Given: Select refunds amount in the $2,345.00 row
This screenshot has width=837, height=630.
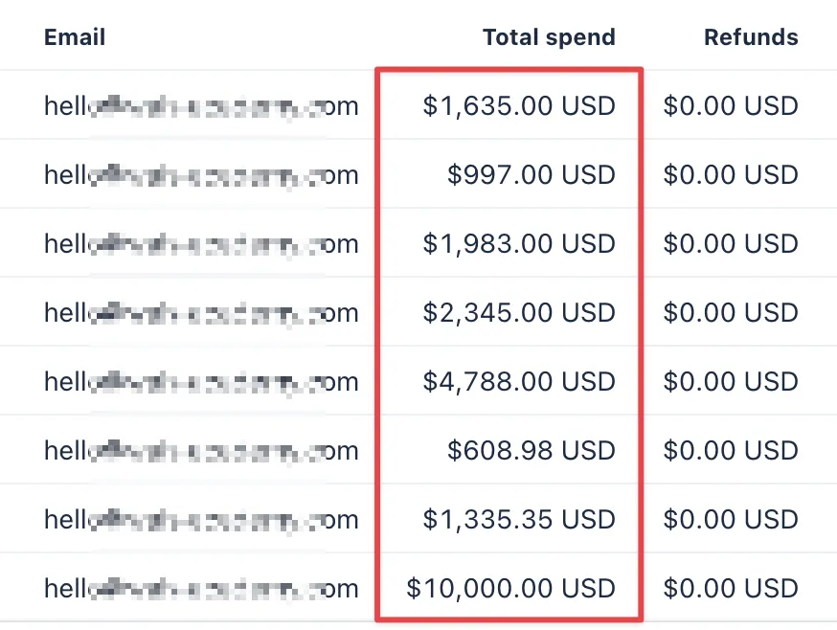Looking at the screenshot, I should pyautogui.click(x=731, y=313).
